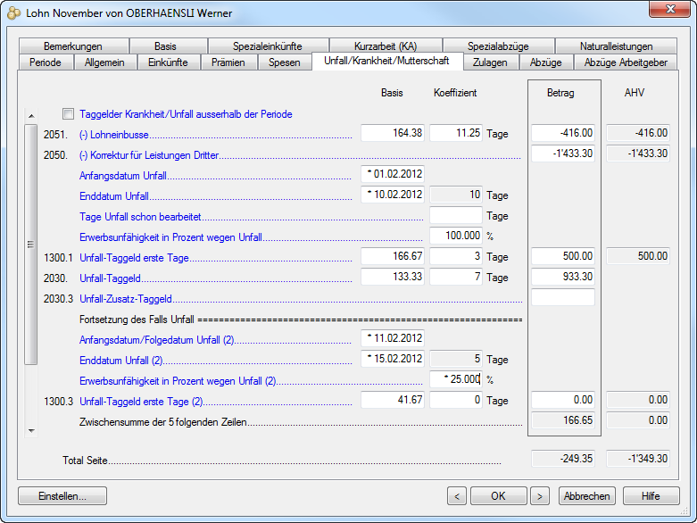Edit Erwerbsunfähigkeit (2) percent field 25.000
The image size is (697, 523).
(x=456, y=379)
